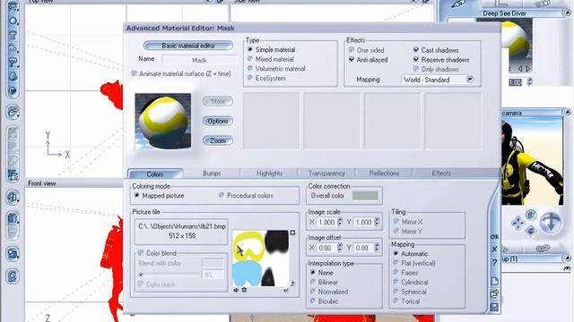Click the previous frame arrow in Deep See Diver preview
574x322 pixels.
[x=520, y=69]
